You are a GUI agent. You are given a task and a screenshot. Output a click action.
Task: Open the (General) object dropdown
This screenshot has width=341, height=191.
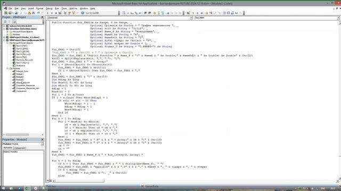coord(191,18)
